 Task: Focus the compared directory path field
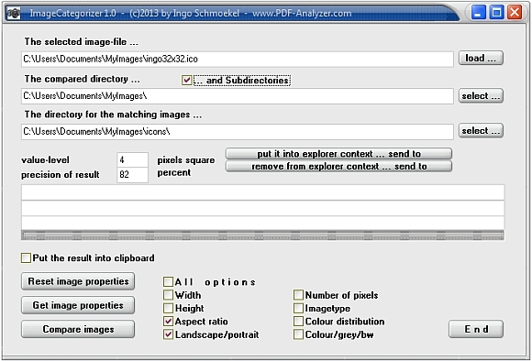tap(238, 96)
